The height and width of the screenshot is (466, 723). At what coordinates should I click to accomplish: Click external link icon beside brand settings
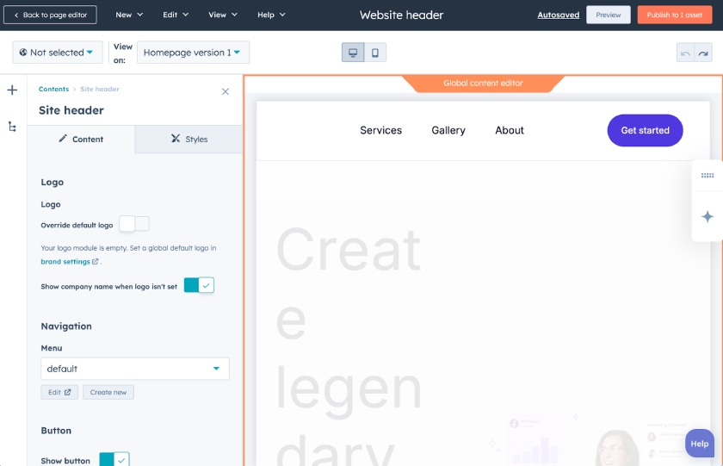point(95,262)
